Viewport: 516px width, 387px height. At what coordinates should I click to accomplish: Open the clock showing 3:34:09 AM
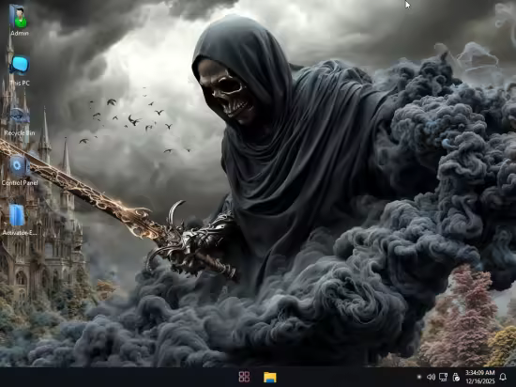coord(479,377)
